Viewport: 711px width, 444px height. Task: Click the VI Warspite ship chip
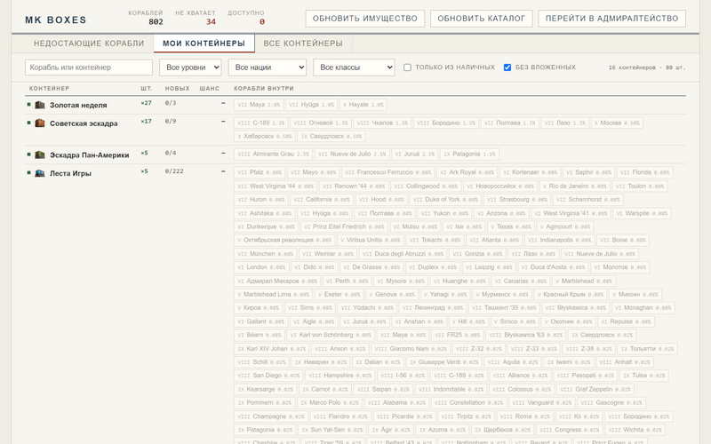point(642,213)
